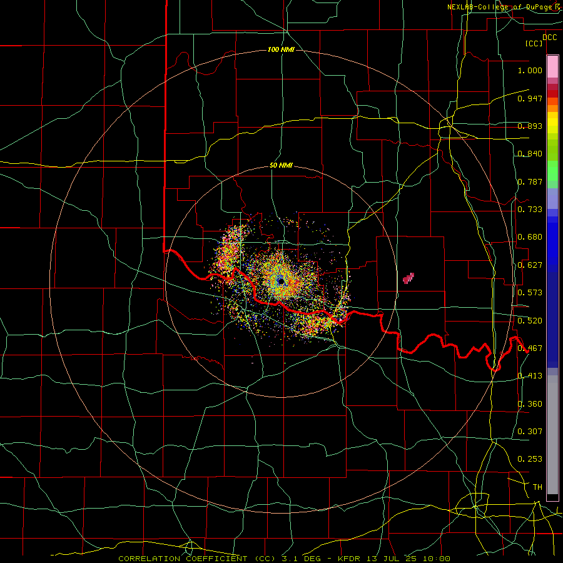Click the isolated magenta echo east of radar
This screenshot has height=563, width=563.
click(408, 278)
